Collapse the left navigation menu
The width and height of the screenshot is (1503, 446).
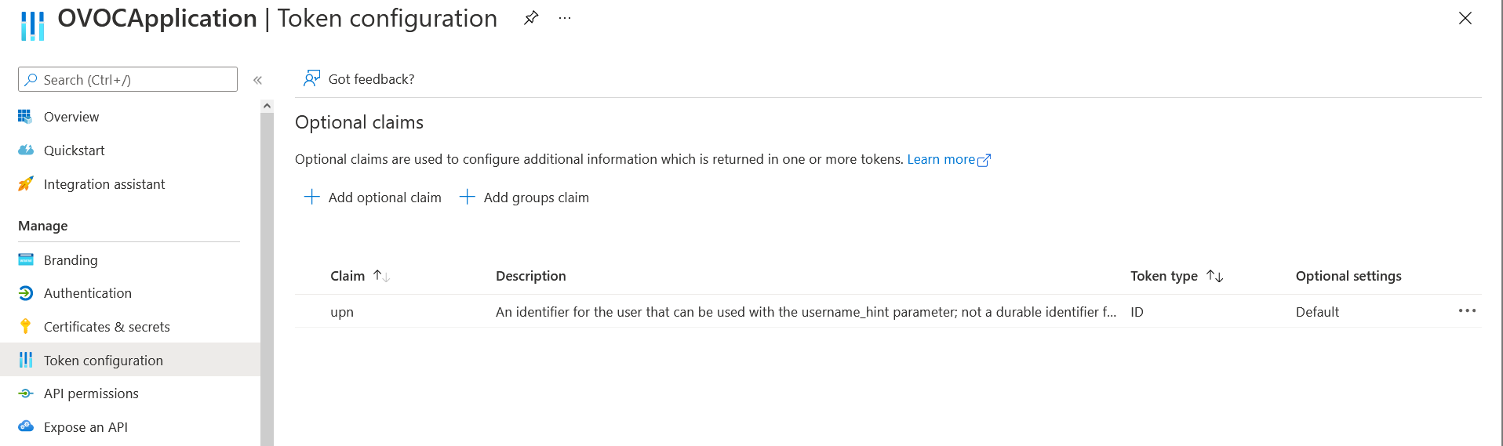(x=257, y=80)
